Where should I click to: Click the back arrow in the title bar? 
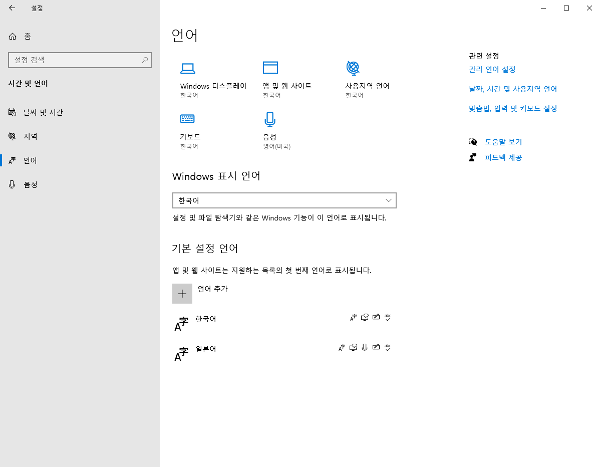click(12, 8)
